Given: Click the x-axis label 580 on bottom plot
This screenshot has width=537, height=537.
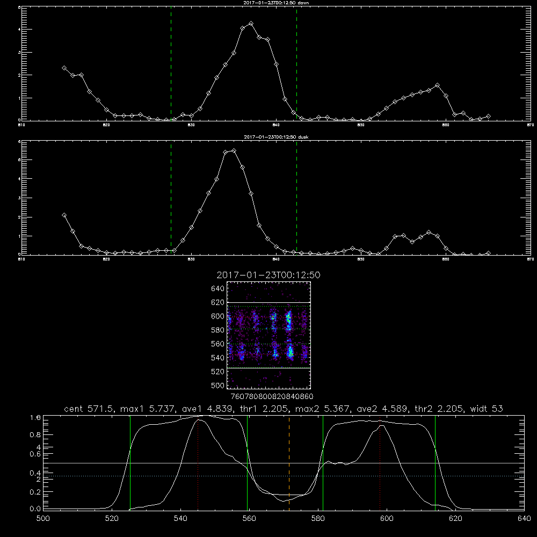Looking at the screenshot, I should point(318,519).
